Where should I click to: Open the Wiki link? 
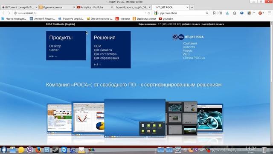(186, 54)
